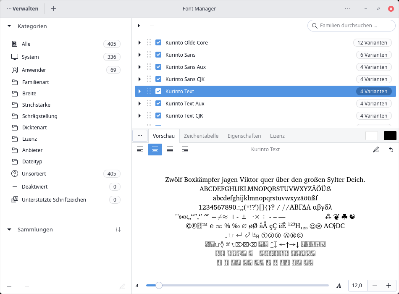Click the Unsortiert question mark icon
This screenshot has height=294, width=399.
(15, 173)
